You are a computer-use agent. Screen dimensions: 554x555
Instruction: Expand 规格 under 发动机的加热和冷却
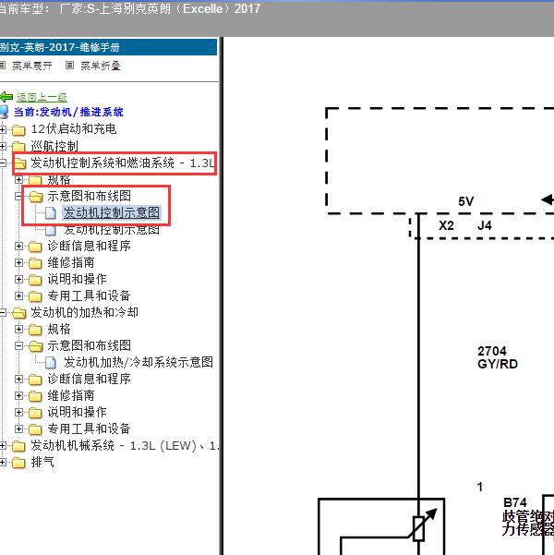pos(19,329)
